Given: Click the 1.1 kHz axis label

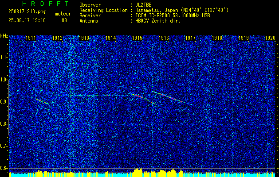Looking at the screenshot, I should tap(4, 58).
